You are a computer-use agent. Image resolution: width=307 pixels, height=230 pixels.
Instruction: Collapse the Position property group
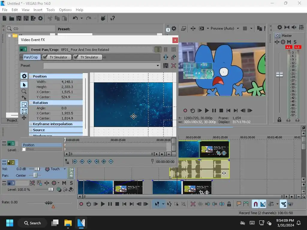pos(31,76)
